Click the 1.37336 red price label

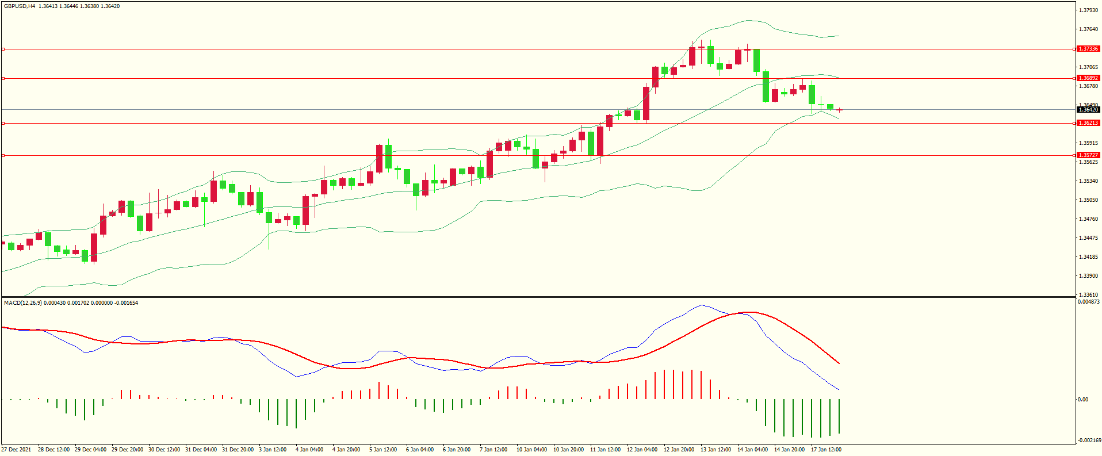click(1088, 49)
